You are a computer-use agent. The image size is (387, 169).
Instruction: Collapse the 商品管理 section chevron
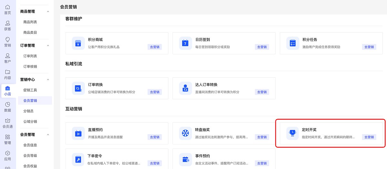pyautogui.click(x=48, y=12)
